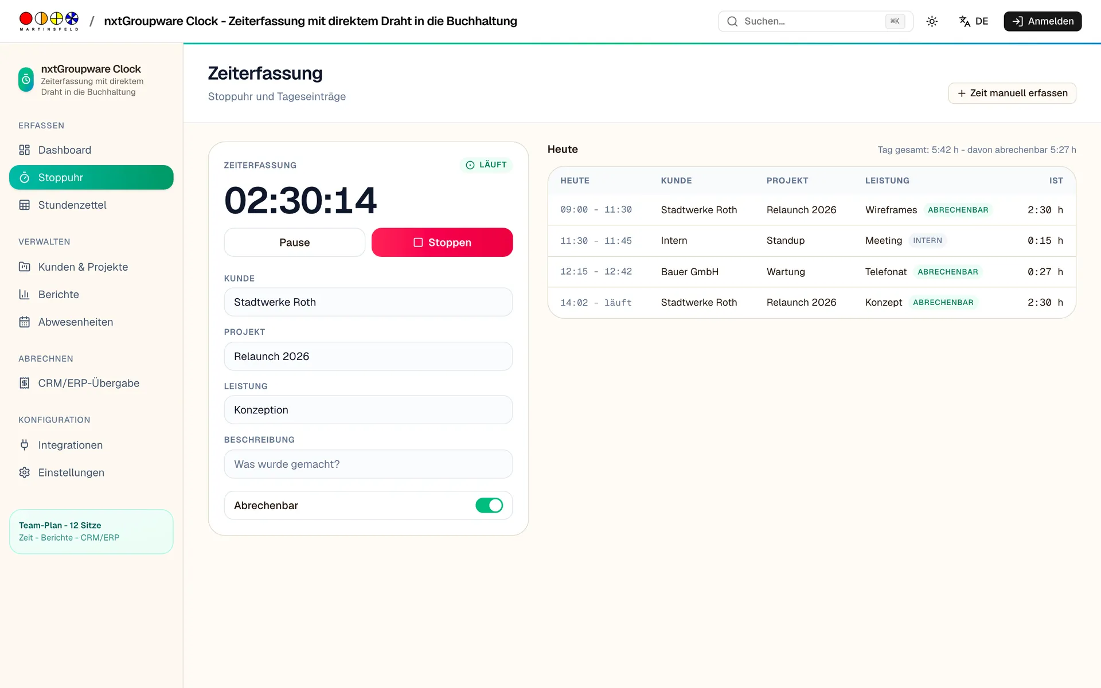The height and width of the screenshot is (688, 1101).
Task: Select Stoppuhr in the sidebar
Action: pos(91,177)
